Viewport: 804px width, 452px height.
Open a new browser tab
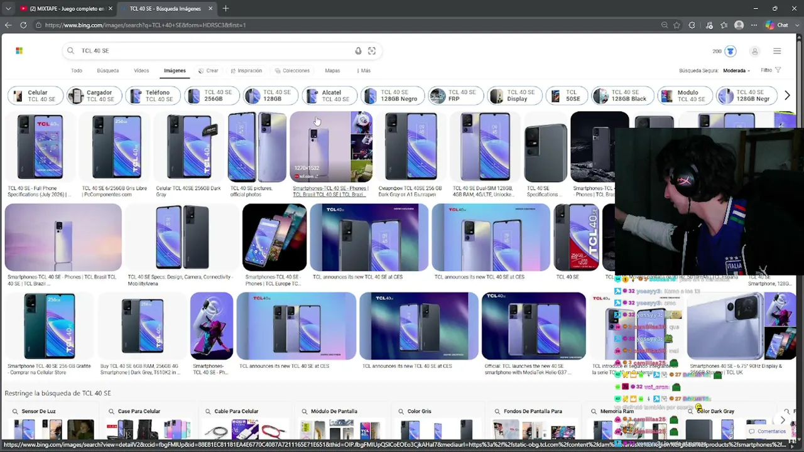225,9
